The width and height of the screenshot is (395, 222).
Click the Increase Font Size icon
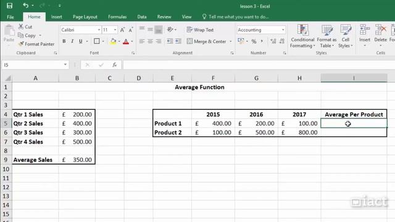[122, 30]
